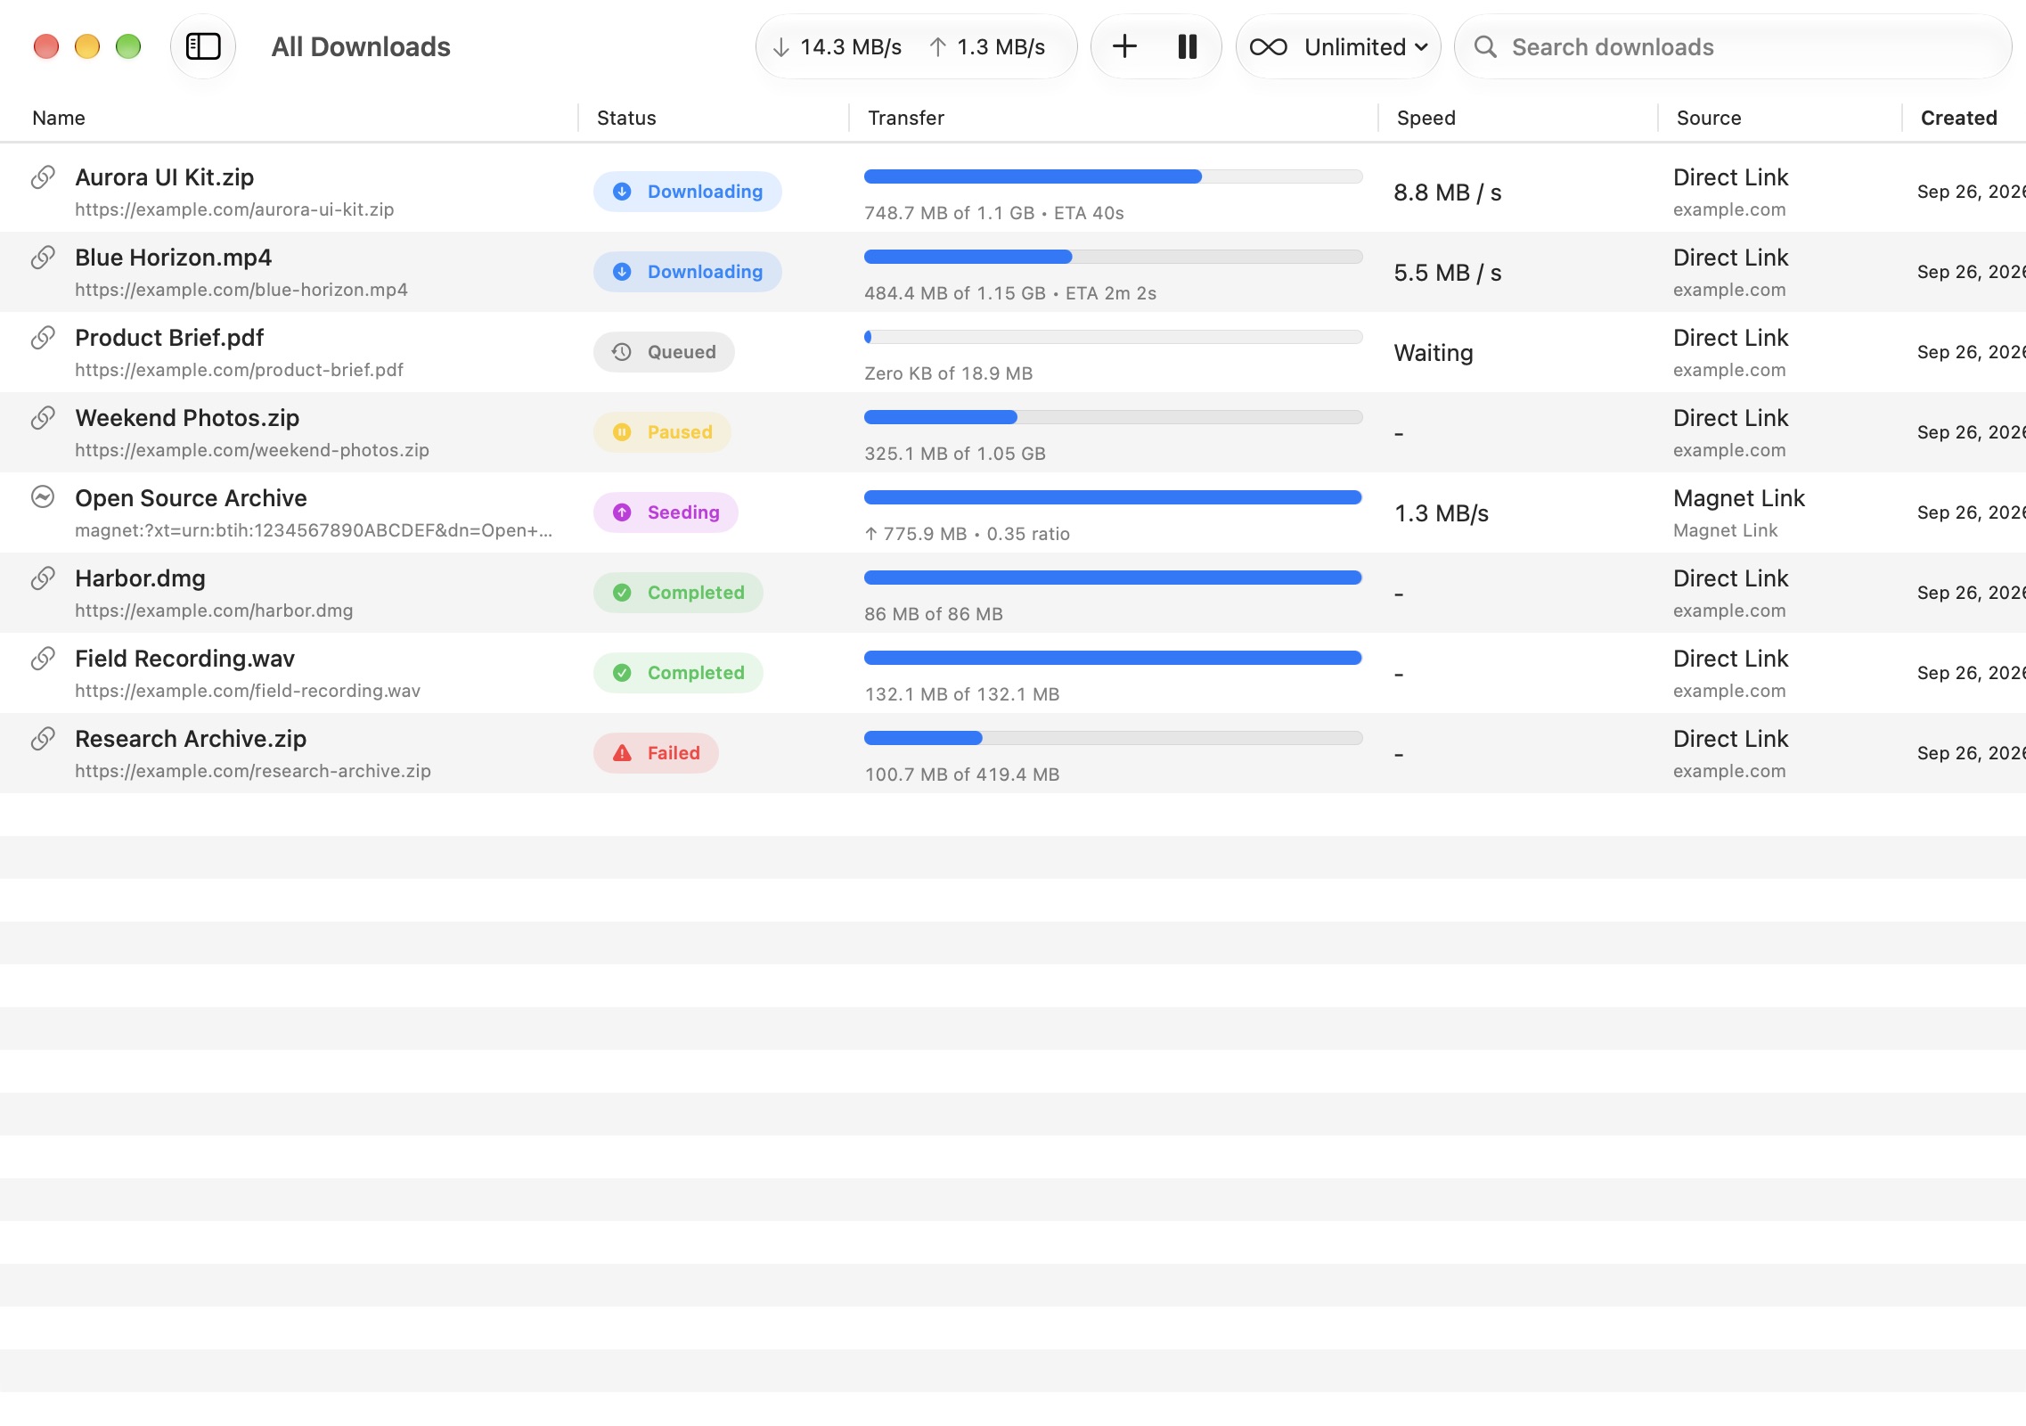Click the Downloading badge for Blue Horizon.mp4

688,272
